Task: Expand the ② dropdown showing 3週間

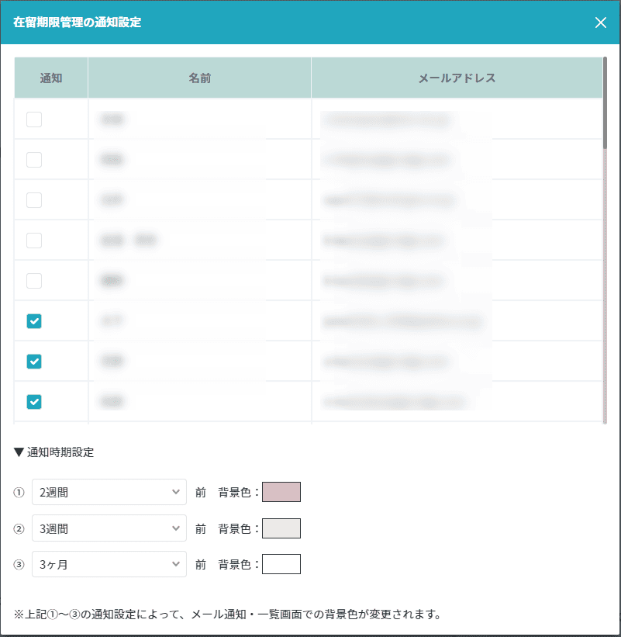Action: coord(109,528)
